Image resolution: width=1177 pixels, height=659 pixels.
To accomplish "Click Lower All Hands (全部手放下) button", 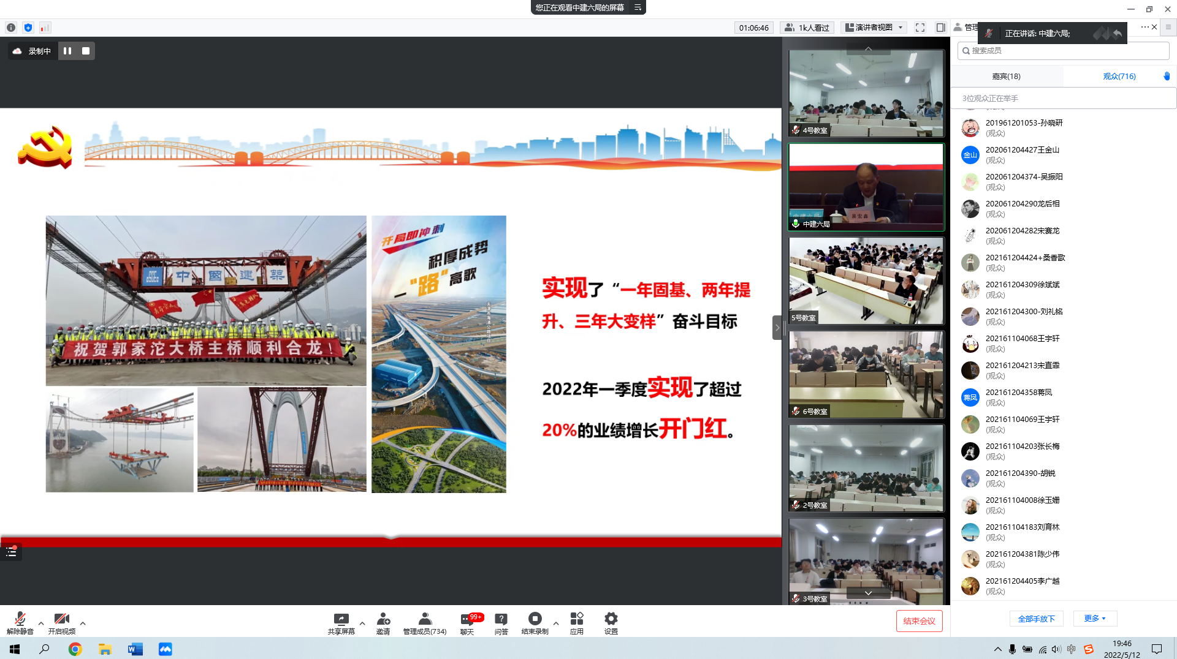I will pyautogui.click(x=1036, y=619).
